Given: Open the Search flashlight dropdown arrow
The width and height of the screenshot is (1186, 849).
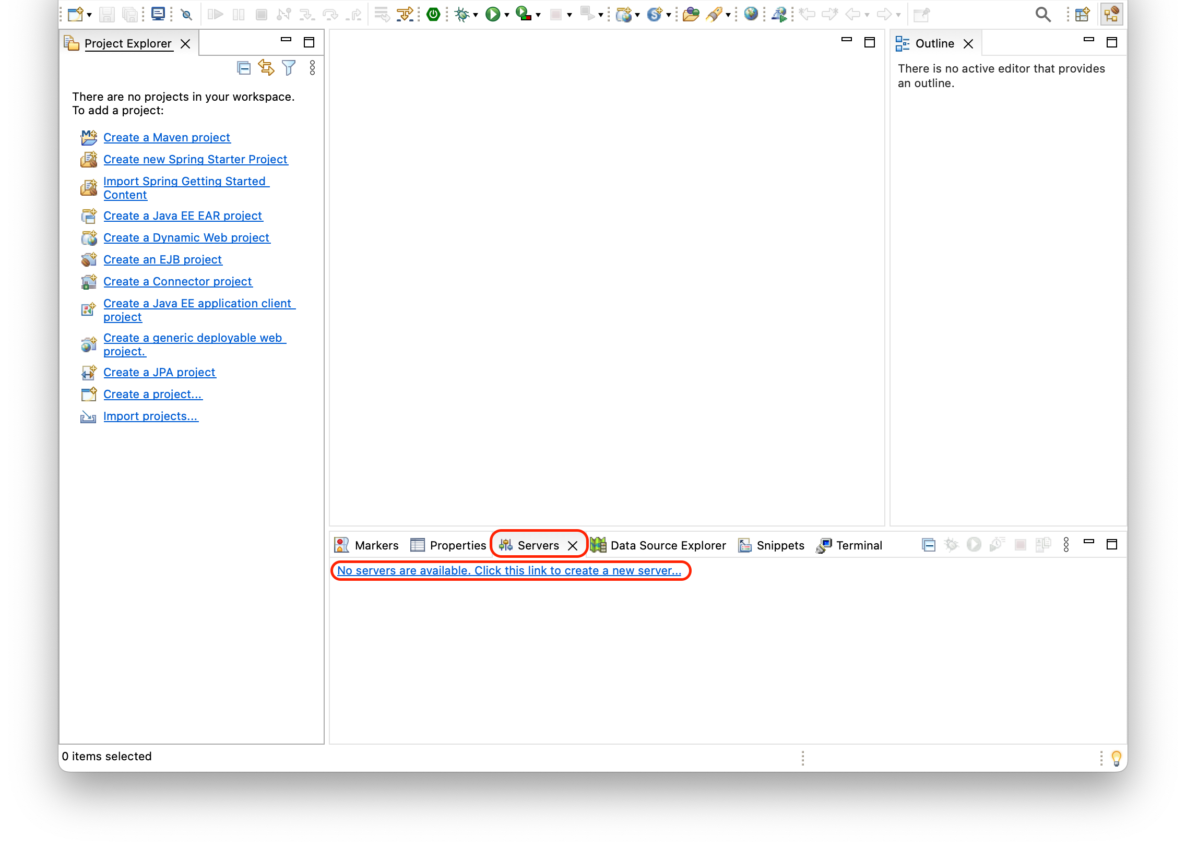Looking at the screenshot, I should pyautogui.click(x=728, y=15).
